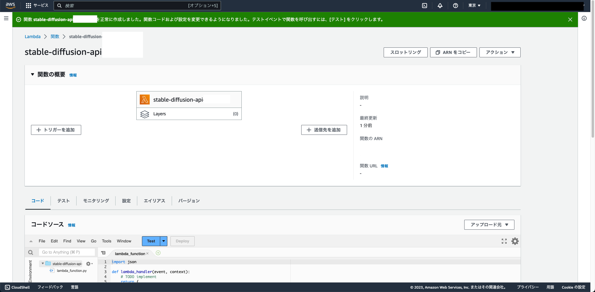Toggle the editor fullscreen icon

click(504, 241)
